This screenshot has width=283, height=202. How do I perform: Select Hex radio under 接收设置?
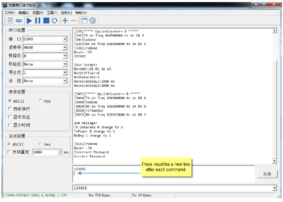[41, 101]
